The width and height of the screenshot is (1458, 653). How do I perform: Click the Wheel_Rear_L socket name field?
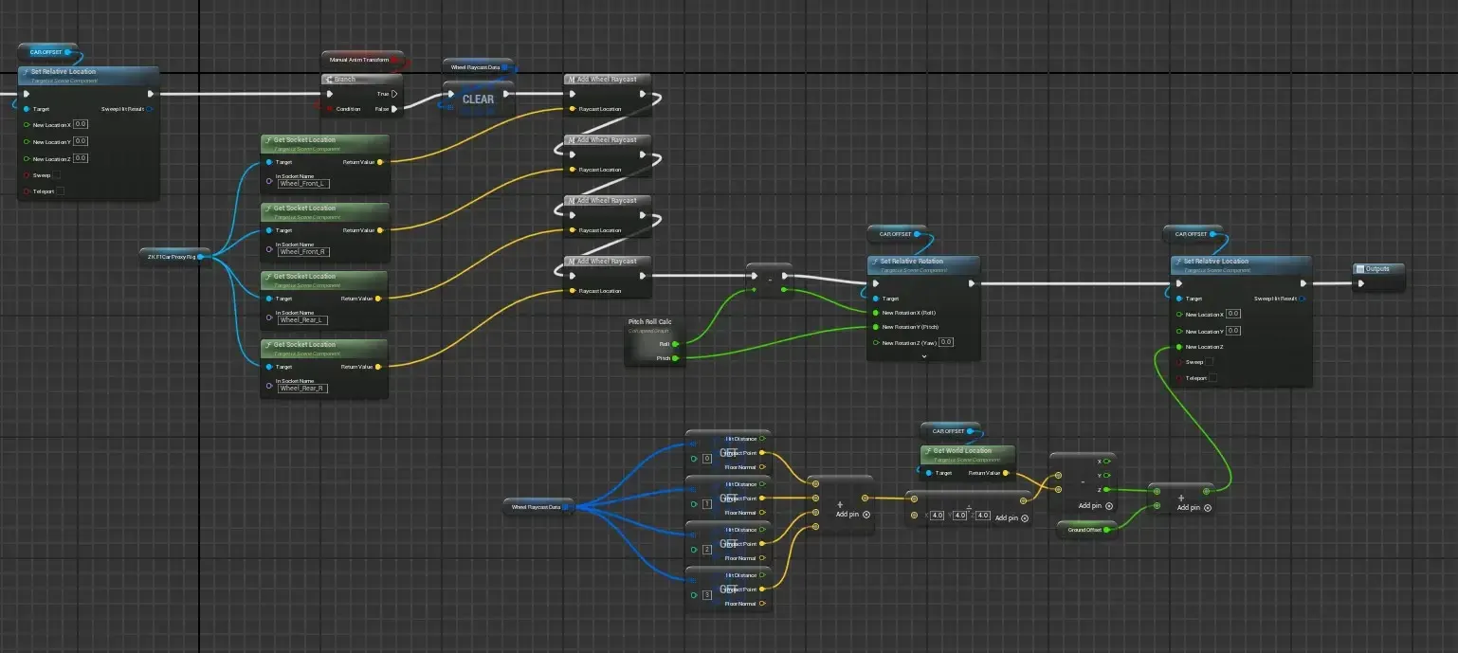303,320
